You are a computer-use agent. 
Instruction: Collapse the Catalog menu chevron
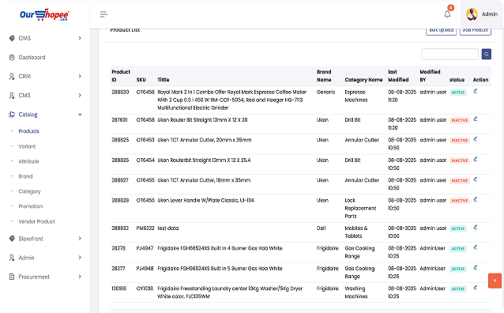tap(80, 114)
